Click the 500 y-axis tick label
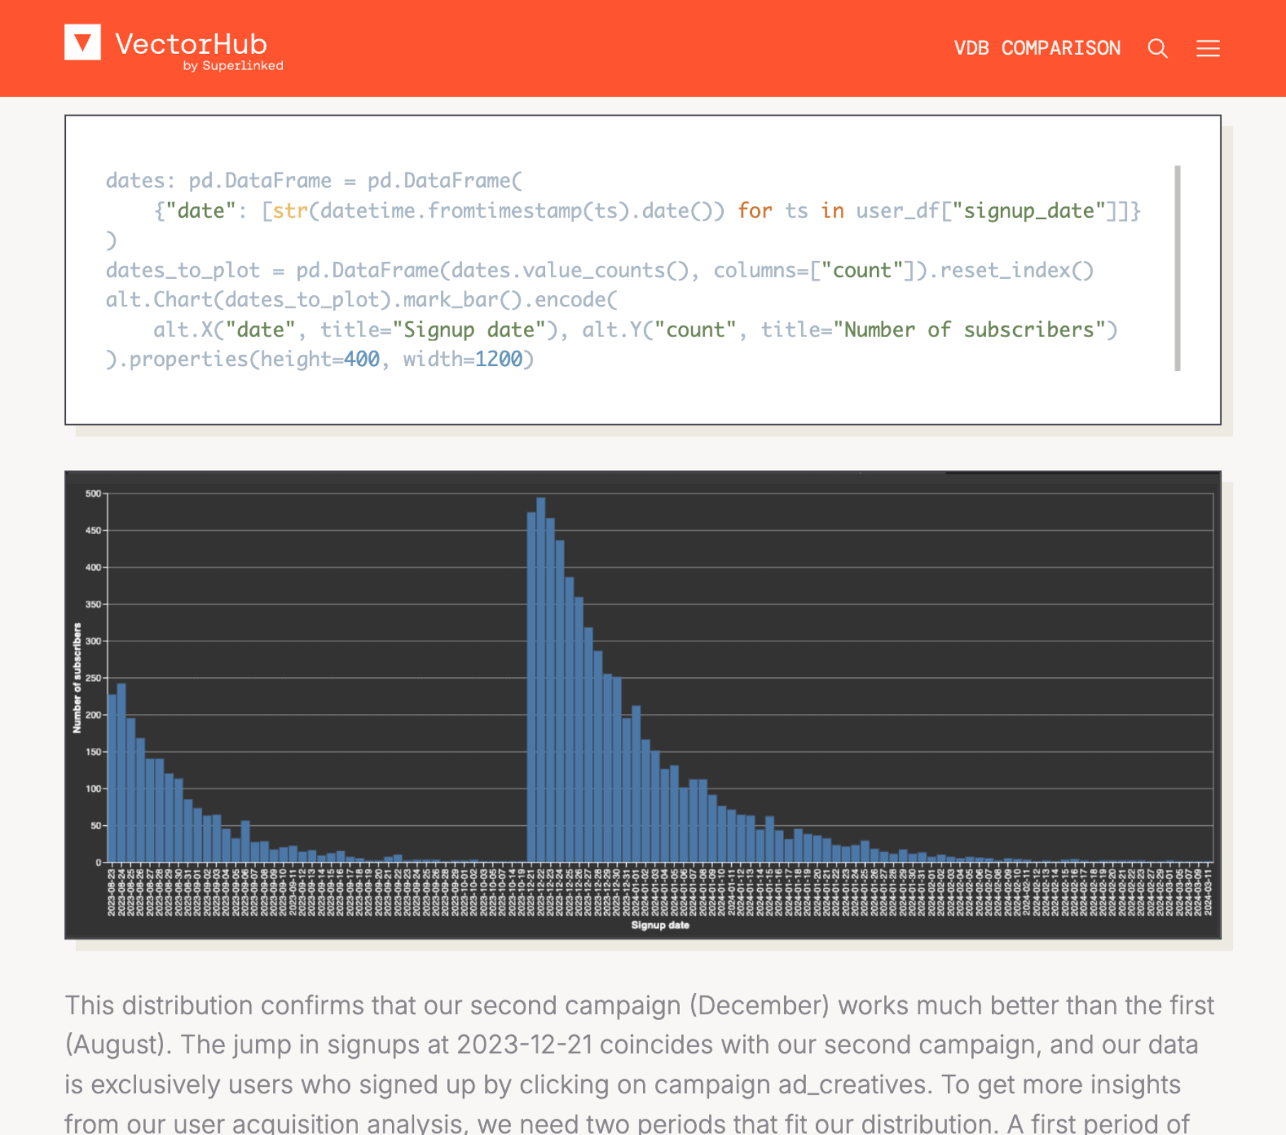This screenshot has height=1135, width=1286. (x=93, y=494)
